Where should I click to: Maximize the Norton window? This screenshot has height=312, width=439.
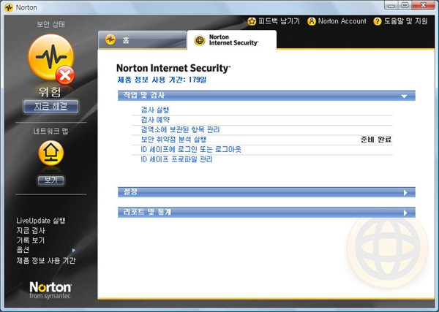point(405,5)
